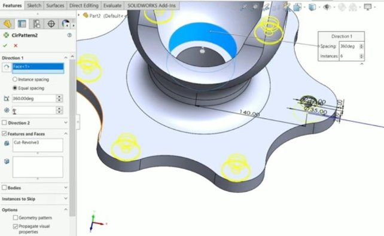Click the reverse direction icon beside Face<1>
Screen dimensions: 384x236
7,68
